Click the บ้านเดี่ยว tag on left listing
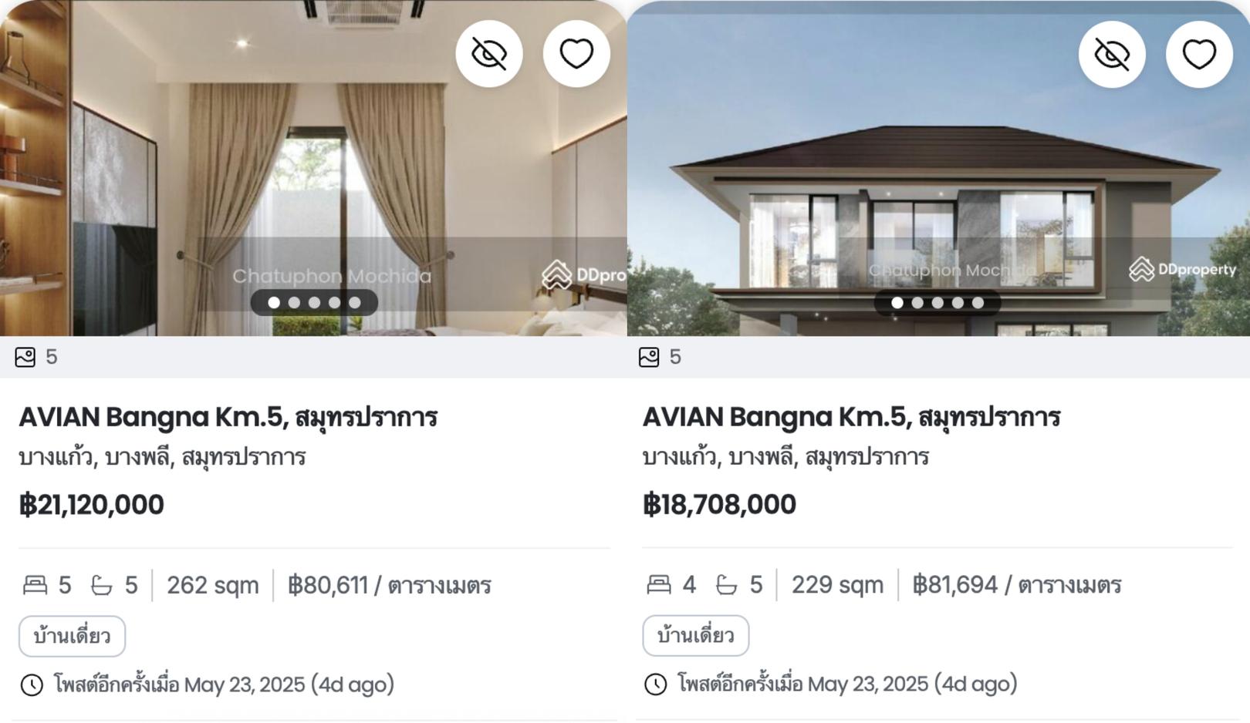The width and height of the screenshot is (1250, 723). tap(72, 636)
